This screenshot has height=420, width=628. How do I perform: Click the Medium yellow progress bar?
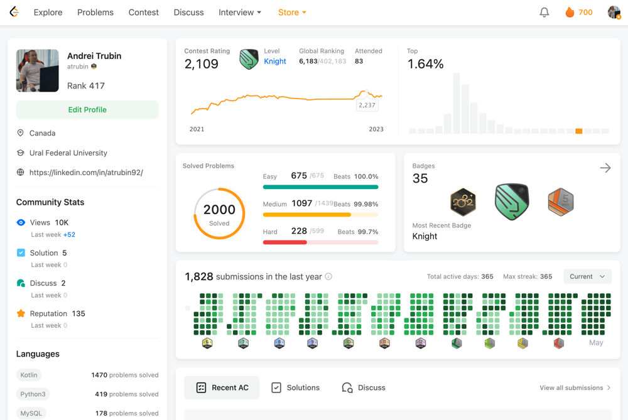320,215
